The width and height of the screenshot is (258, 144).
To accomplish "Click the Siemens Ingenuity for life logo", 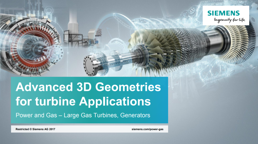I will pyautogui.click(x=226, y=16).
